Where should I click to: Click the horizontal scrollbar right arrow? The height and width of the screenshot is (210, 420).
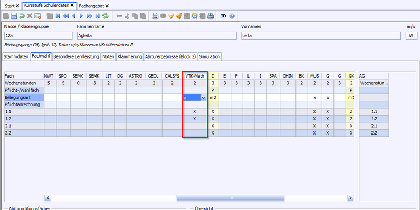350,198
